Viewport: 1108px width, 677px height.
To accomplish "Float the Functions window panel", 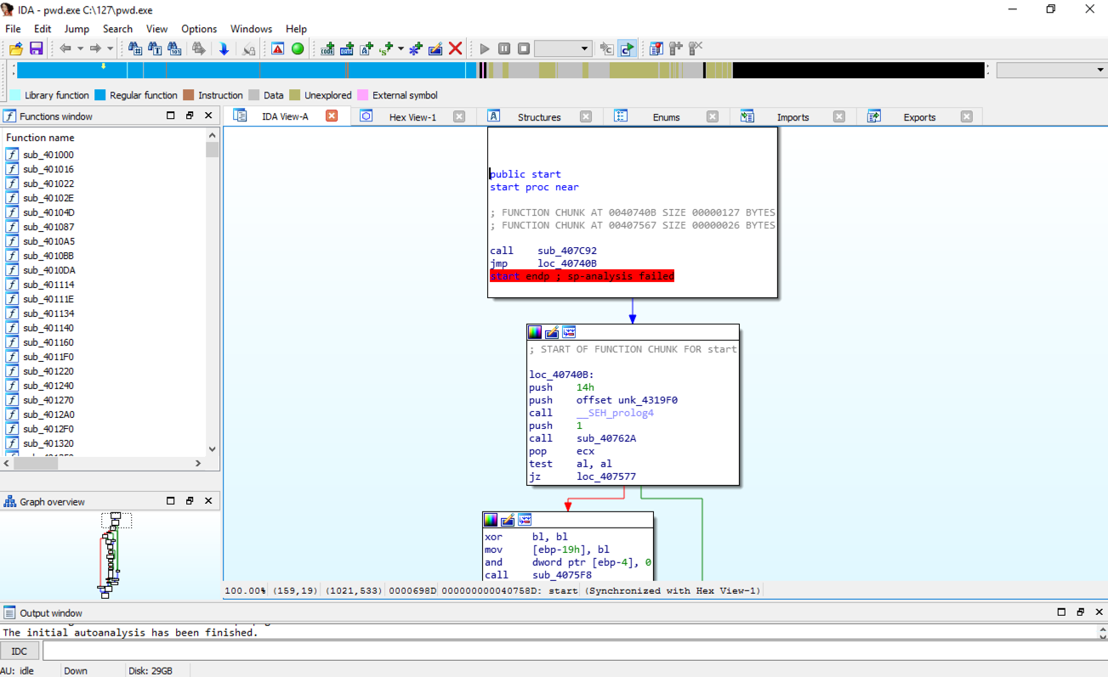I will (x=190, y=116).
